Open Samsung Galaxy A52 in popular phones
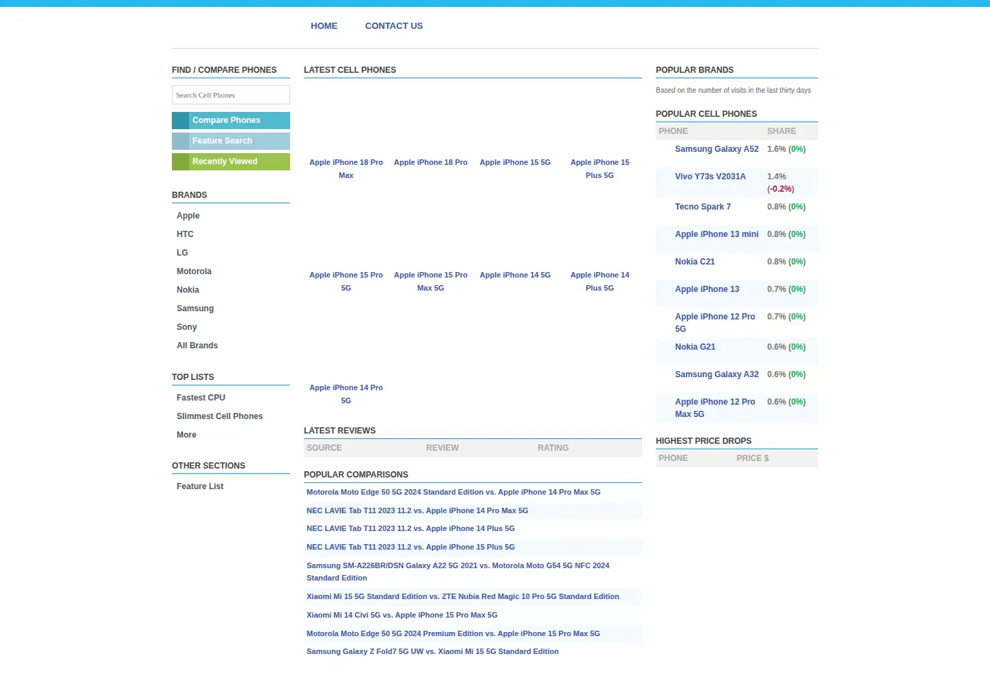The width and height of the screenshot is (990, 687). coord(717,149)
